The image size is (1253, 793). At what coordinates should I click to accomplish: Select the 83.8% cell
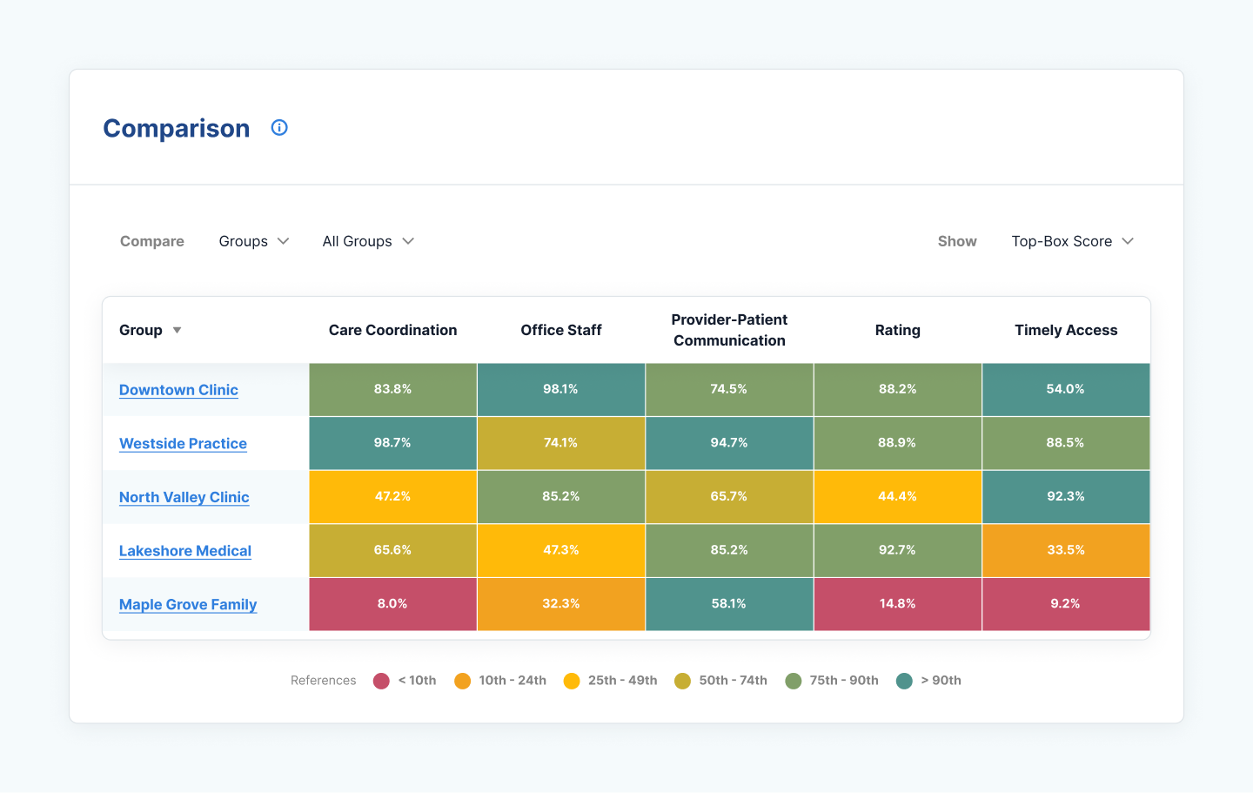393,389
